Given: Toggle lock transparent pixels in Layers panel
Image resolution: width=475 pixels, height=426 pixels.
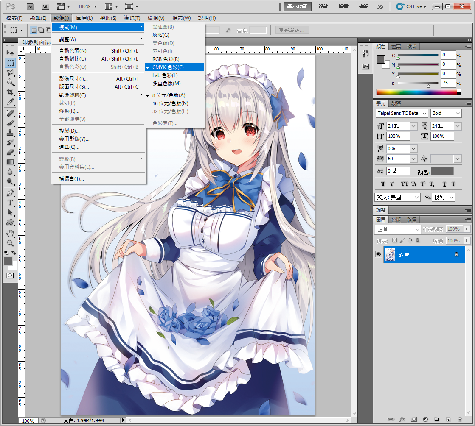Looking at the screenshot, I should pos(394,240).
